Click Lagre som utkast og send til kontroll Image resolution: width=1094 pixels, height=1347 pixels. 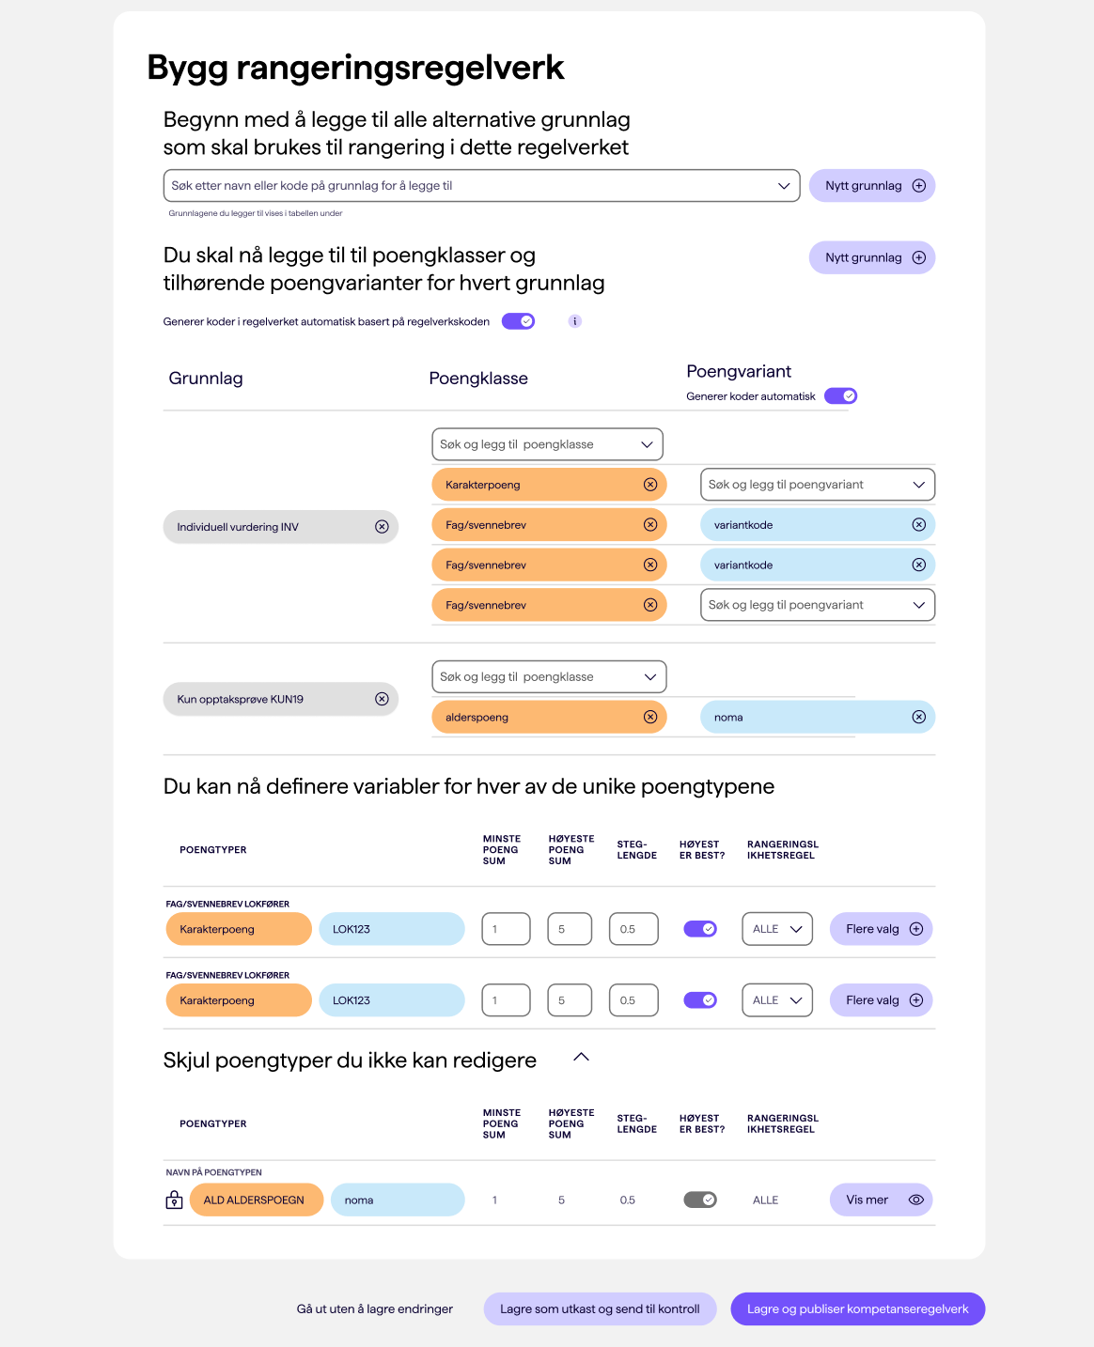click(600, 1309)
